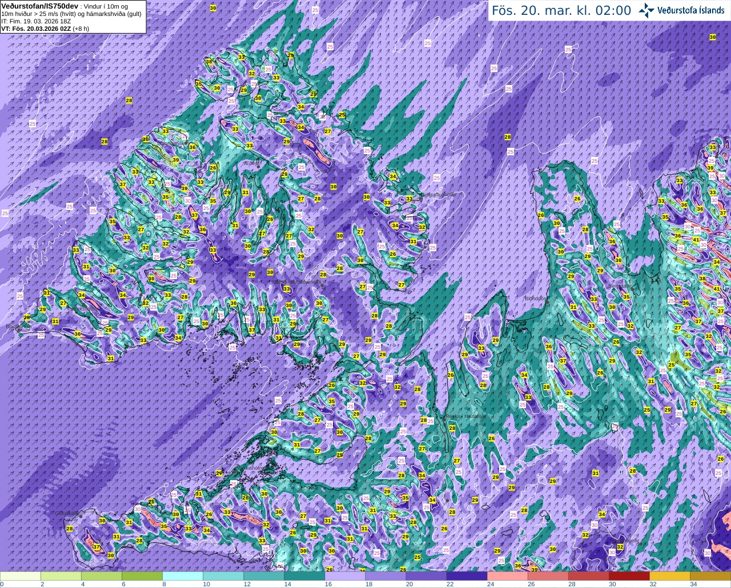The image size is (731, 588).
Task: Click the Fös. 20. mar. kl. 02:00 header
Action: 561,11
